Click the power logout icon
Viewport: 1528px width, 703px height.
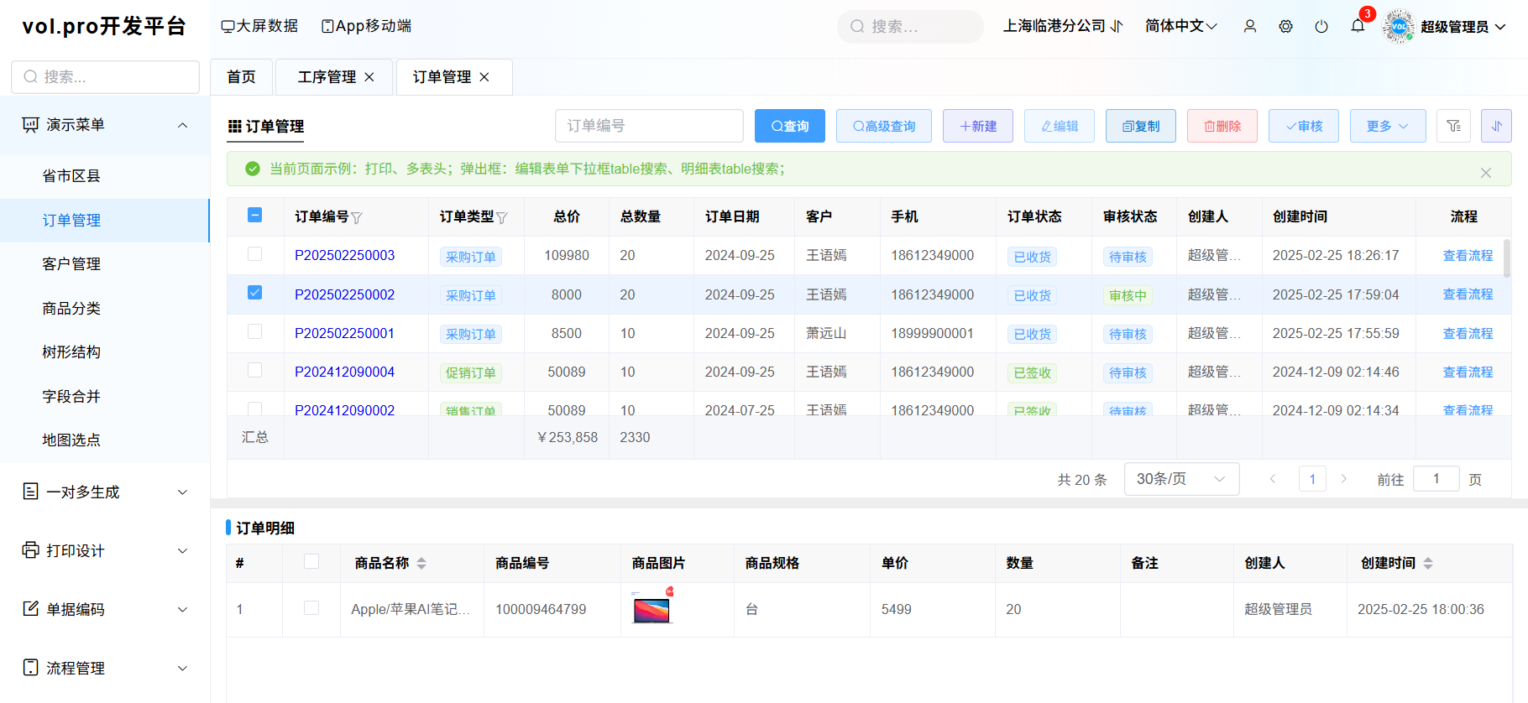pyautogui.click(x=1321, y=26)
